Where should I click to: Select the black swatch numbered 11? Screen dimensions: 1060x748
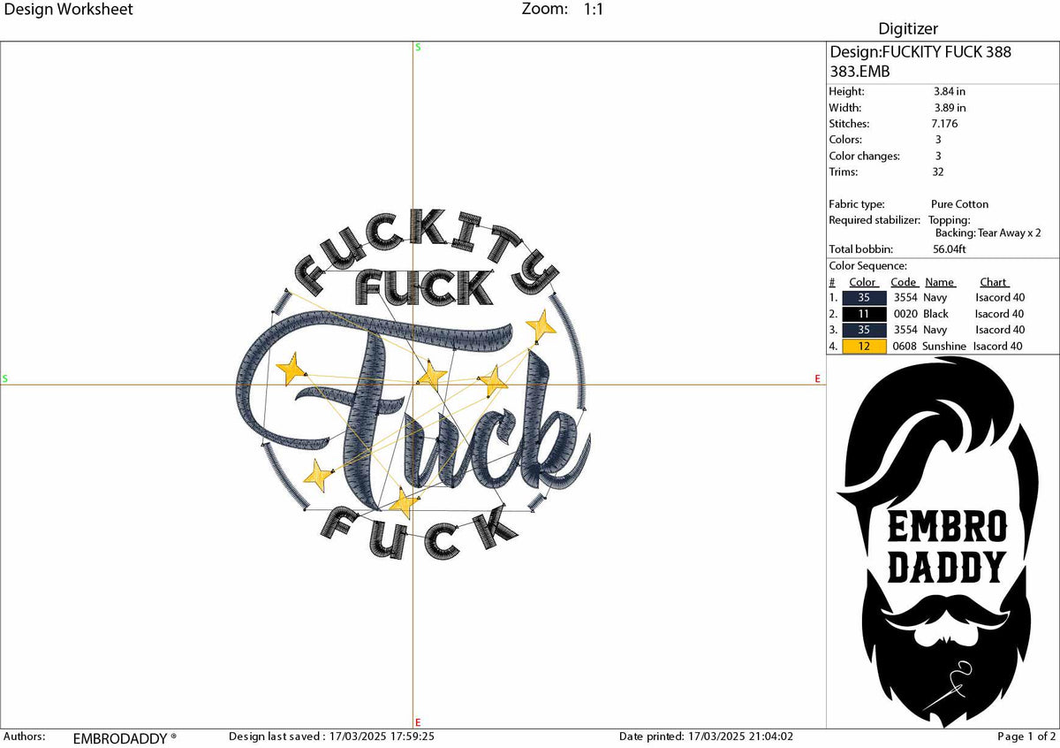point(864,314)
